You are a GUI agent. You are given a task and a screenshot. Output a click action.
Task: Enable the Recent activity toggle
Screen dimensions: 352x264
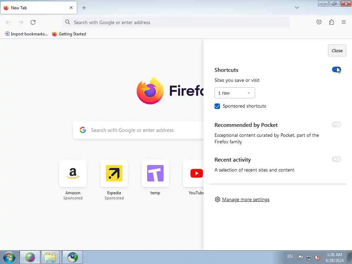pos(336,159)
